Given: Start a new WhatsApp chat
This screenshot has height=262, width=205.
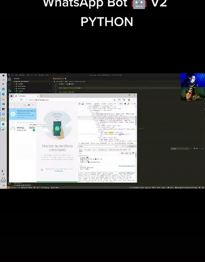Looking at the screenshot, I should (x=29, y=105).
